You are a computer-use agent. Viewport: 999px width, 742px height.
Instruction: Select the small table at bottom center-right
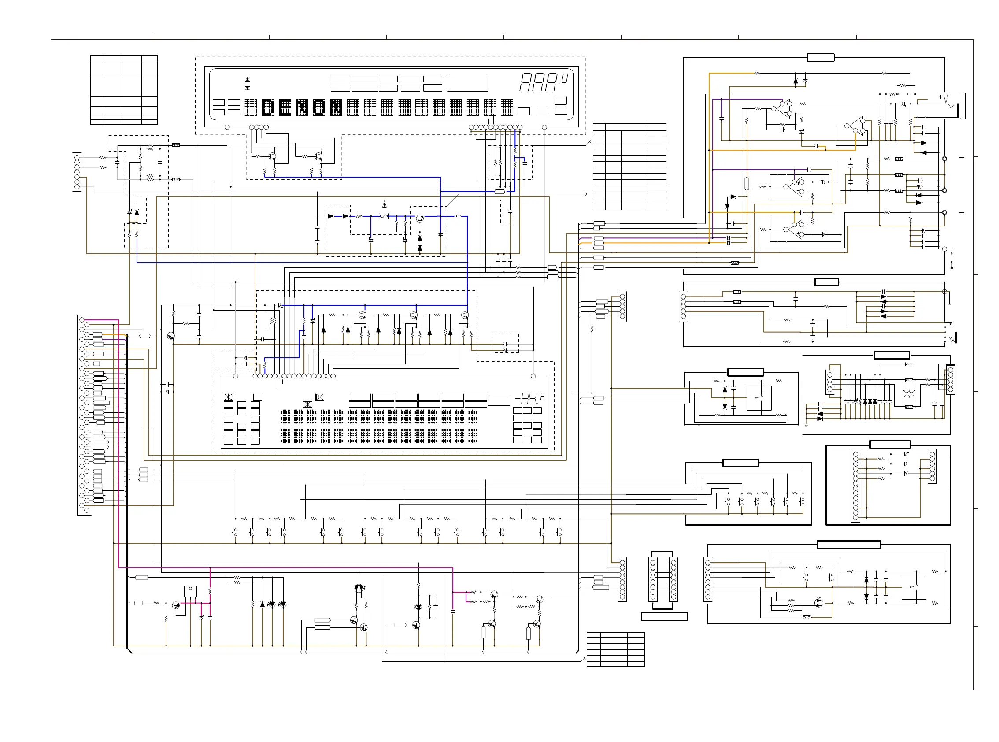[615, 649]
